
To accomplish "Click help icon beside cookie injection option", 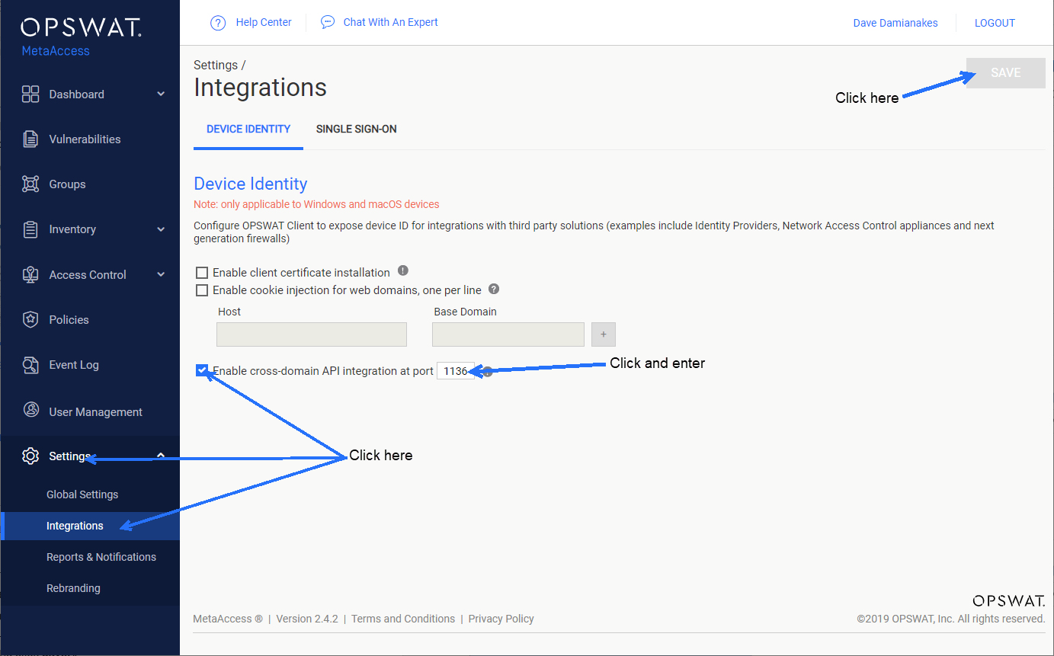I will [494, 289].
